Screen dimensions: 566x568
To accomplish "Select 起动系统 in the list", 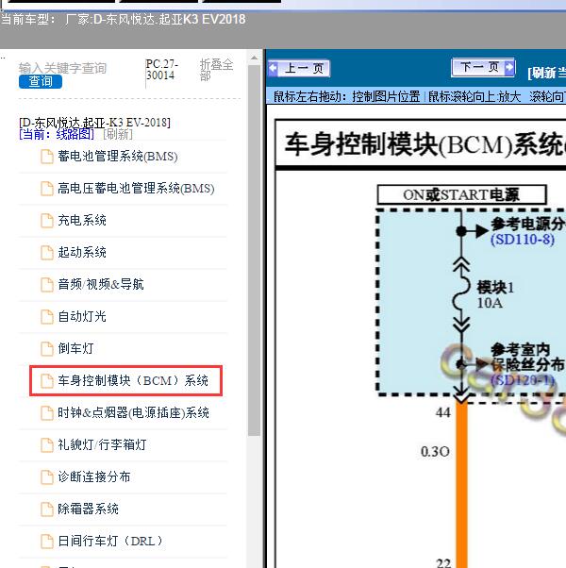I will (82, 252).
